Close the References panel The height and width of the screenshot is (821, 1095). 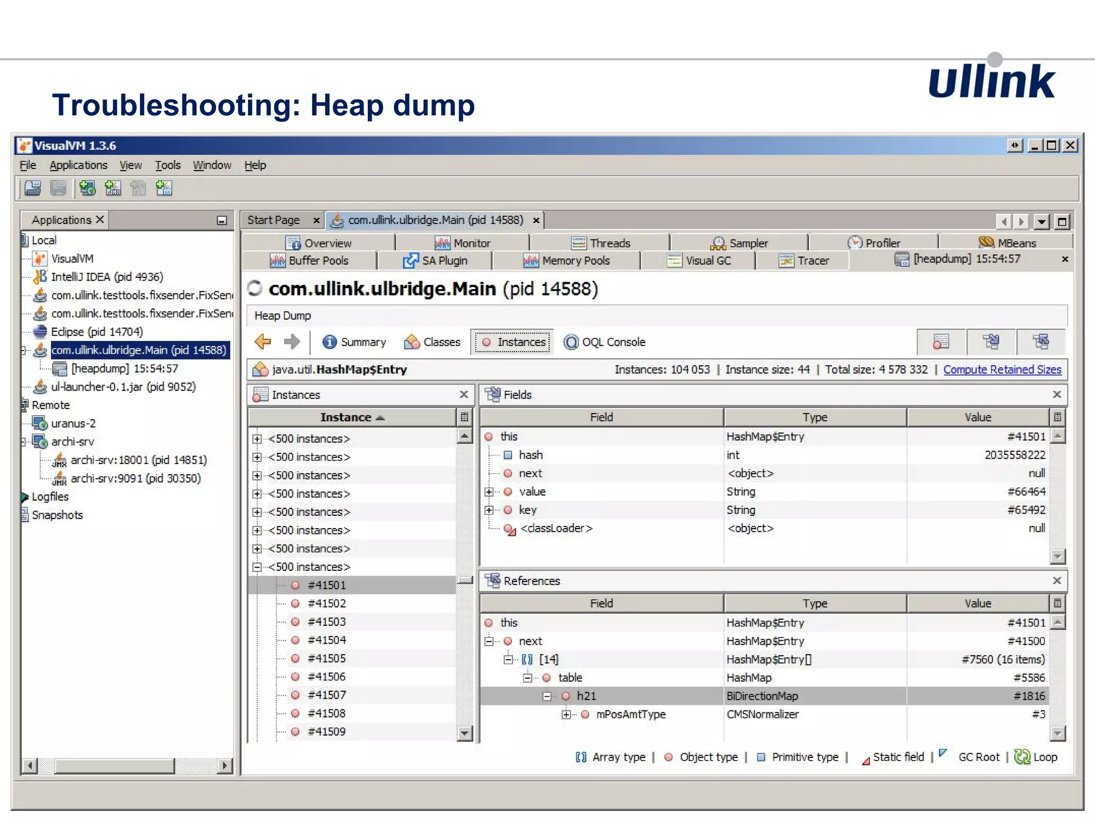[1057, 580]
